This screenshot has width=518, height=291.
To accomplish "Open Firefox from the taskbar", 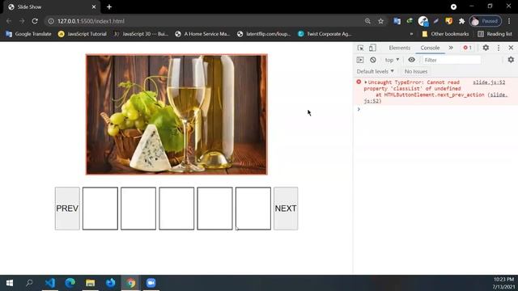I will pyautogui.click(x=110, y=283).
